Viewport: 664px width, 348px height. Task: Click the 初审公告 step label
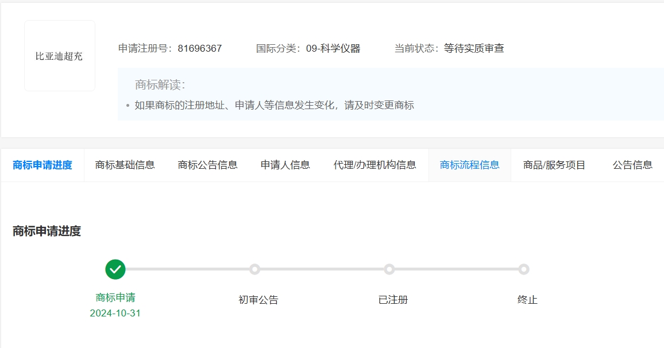pos(258,300)
